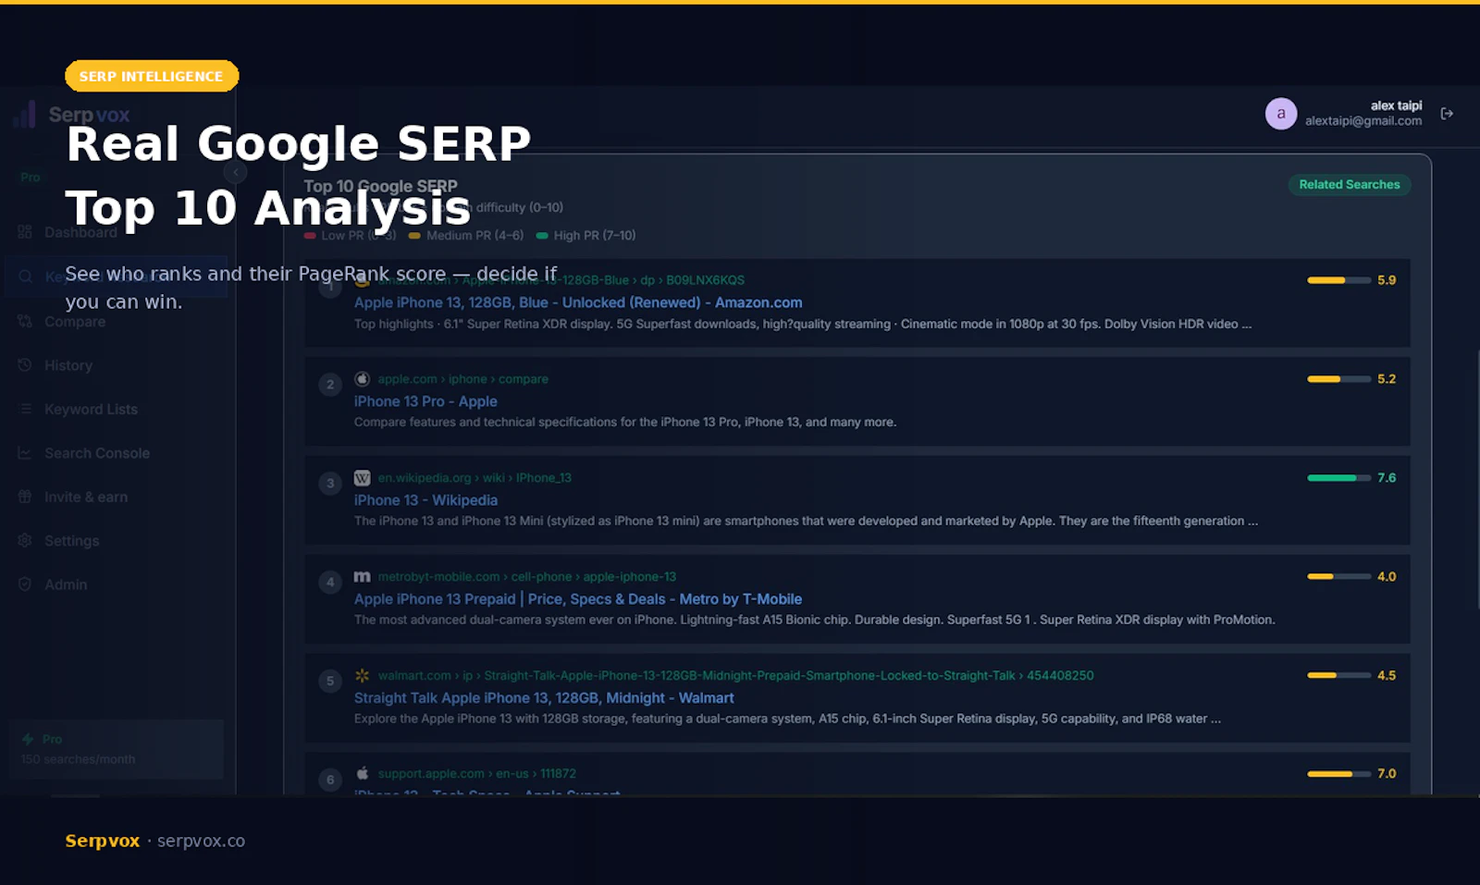The height and width of the screenshot is (885, 1480).
Task: Click the Compare icon in the sidebar
Action: coord(25,321)
